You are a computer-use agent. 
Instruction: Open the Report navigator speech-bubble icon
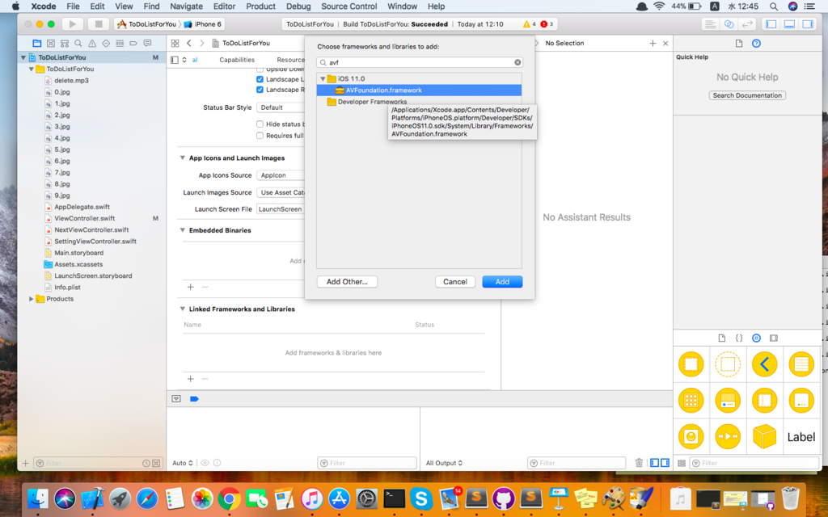(x=147, y=44)
